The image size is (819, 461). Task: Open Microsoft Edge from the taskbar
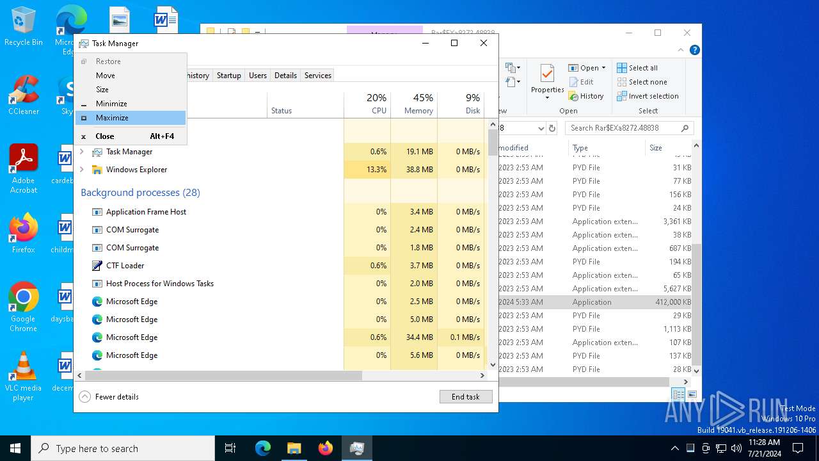point(263,448)
